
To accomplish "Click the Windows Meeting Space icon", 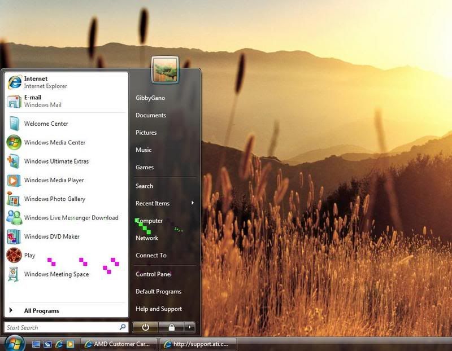I will (x=13, y=274).
